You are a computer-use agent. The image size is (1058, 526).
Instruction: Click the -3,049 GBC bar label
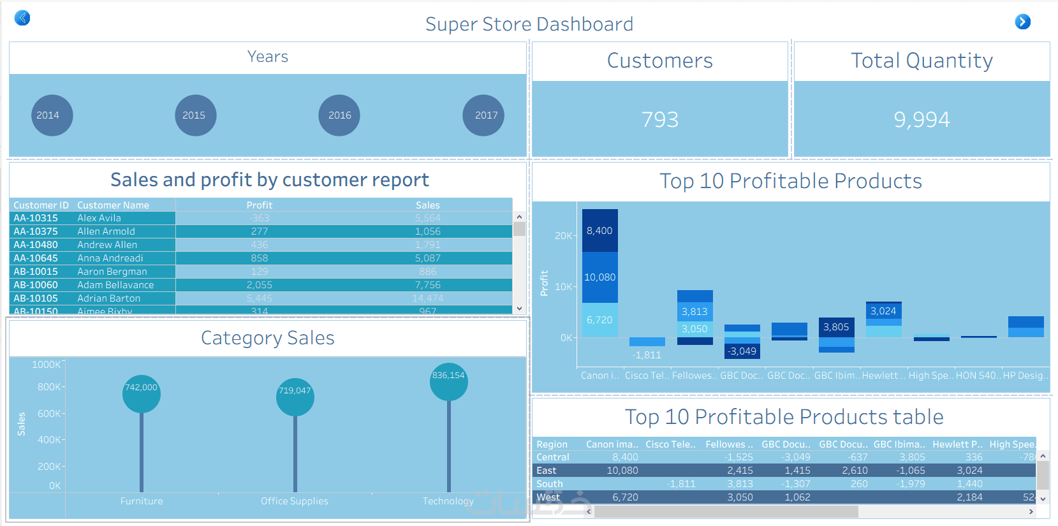(x=742, y=351)
